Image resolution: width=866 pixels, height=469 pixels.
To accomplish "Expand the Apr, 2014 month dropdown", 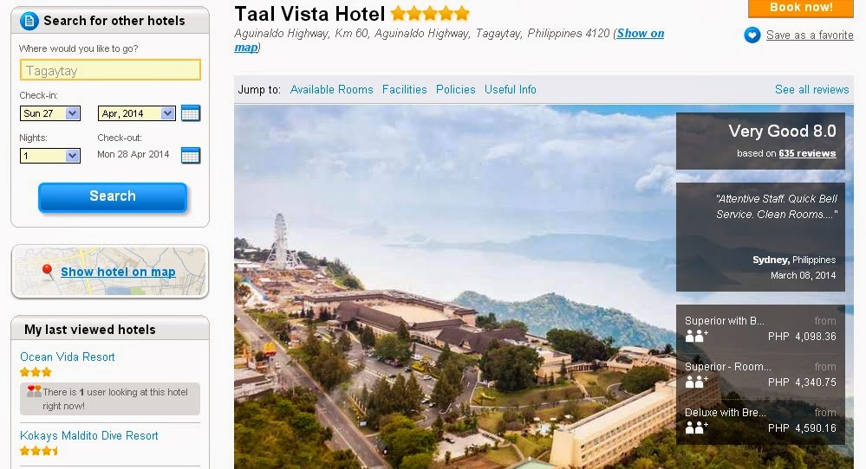I will click(137, 113).
